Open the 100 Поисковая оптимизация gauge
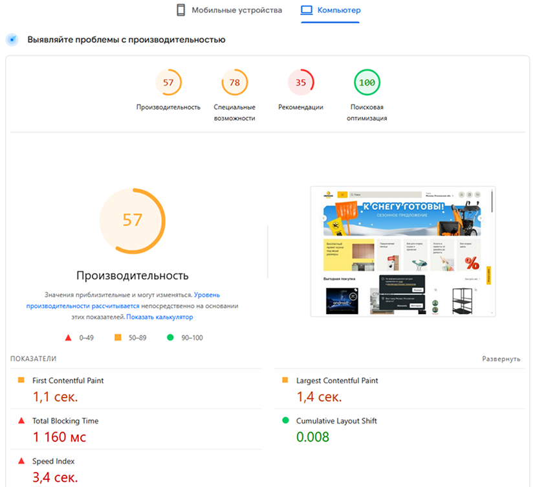The width and height of the screenshot is (537, 487). (367, 83)
